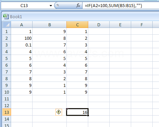Click cell B6 containing 4
Image resolution: width=159 pixels, height=127 pixels.
50,65
